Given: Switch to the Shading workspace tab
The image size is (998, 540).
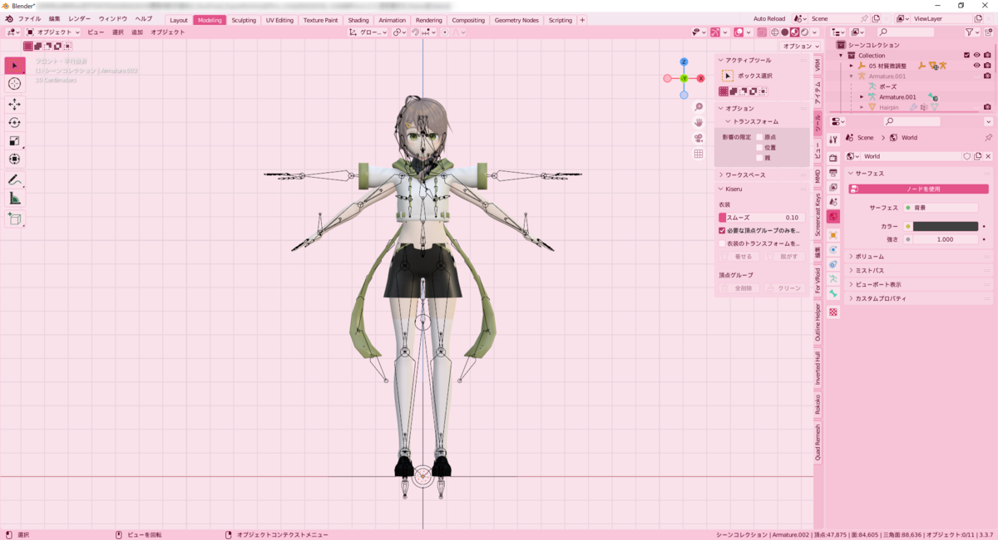Looking at the screenshot, I should coord(358,20).
